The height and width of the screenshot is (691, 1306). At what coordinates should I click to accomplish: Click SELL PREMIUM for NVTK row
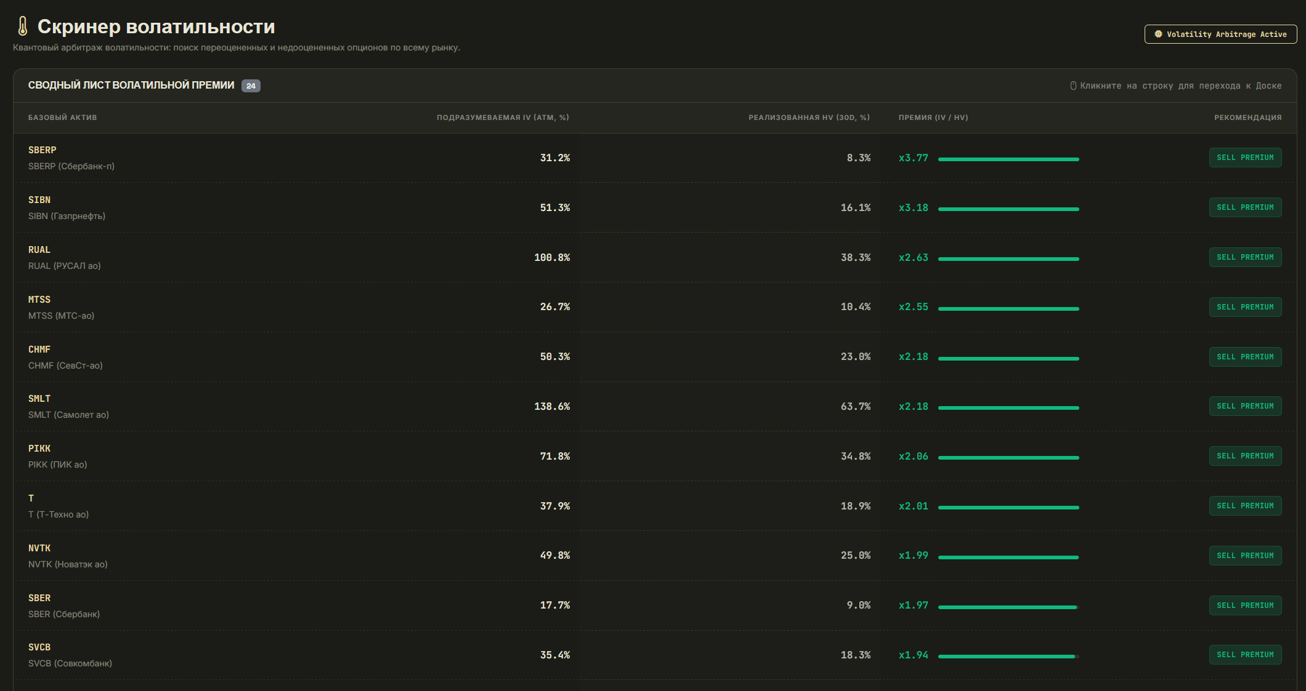(1245, 556)
